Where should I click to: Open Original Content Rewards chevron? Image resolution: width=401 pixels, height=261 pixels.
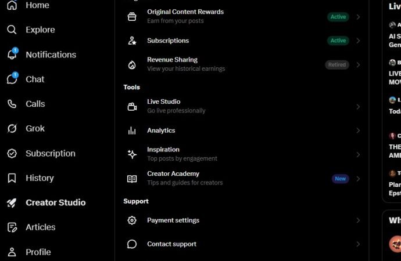[358, 17]
